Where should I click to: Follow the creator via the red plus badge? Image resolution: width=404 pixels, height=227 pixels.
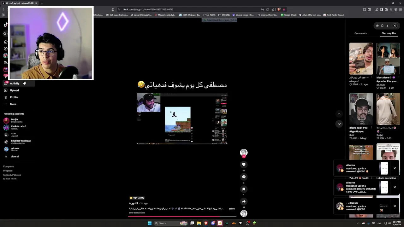244,156
